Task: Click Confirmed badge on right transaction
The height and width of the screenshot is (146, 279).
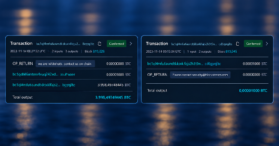Action: pos(253,44)
